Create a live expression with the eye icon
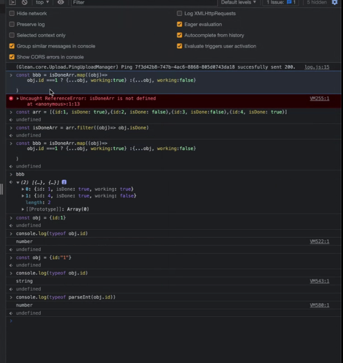 pos(61,2)
